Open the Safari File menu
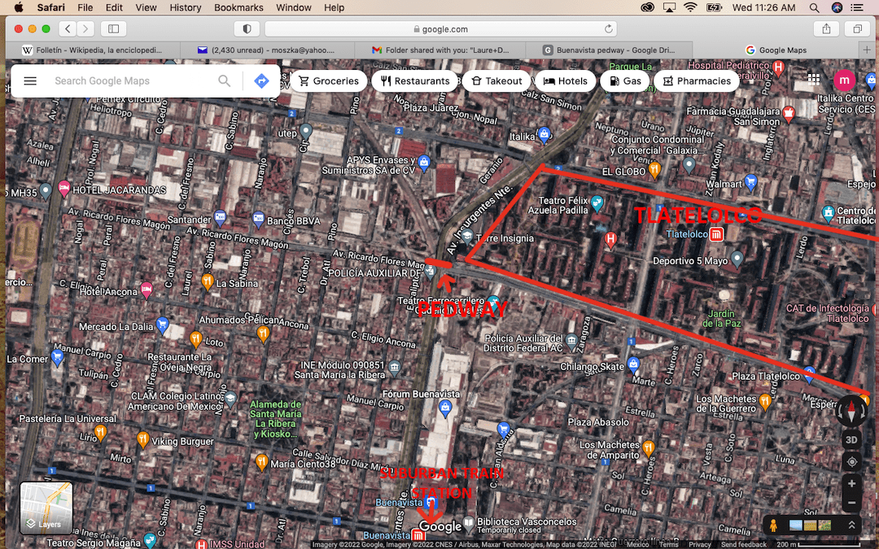This screenshot has height=549, width=879. point(85,7)
